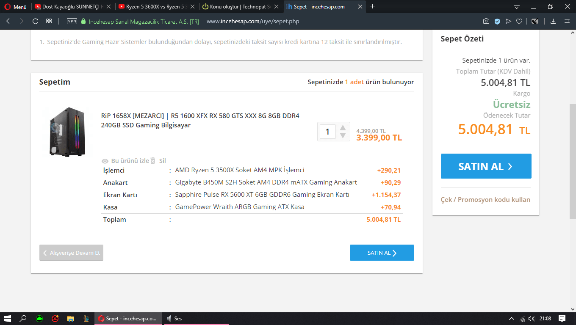Open a new browser tab with plus

coord(373,6)
